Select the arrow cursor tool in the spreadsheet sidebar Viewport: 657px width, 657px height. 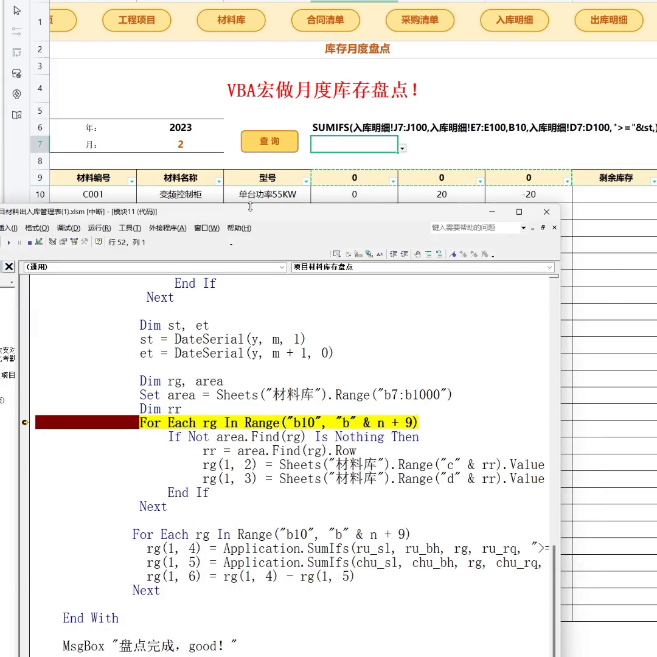point(17,10)
